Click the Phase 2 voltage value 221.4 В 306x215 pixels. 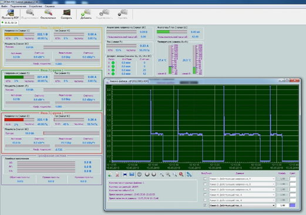pyautogui.click(x=42, y=77)
